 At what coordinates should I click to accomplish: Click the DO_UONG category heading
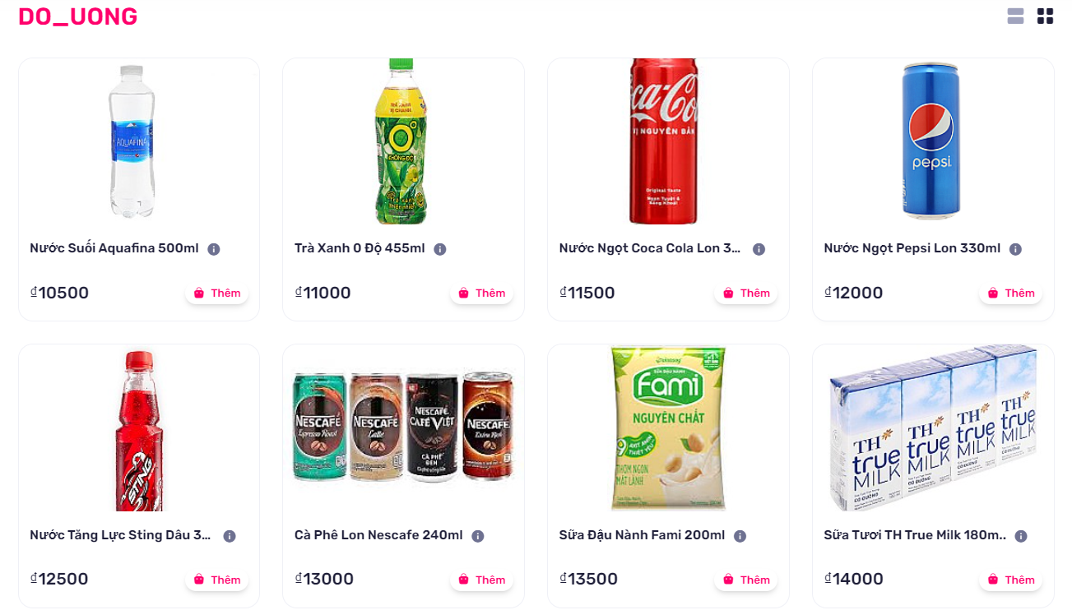78,16
